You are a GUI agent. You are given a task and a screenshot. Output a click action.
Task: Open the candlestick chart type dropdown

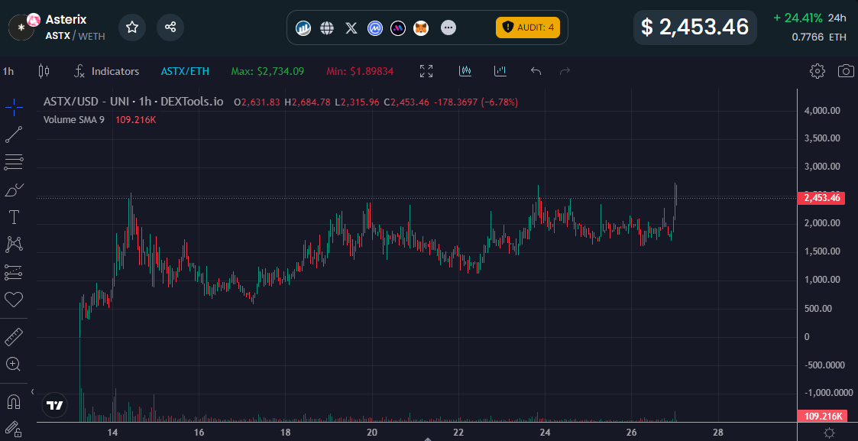[43, 71]
